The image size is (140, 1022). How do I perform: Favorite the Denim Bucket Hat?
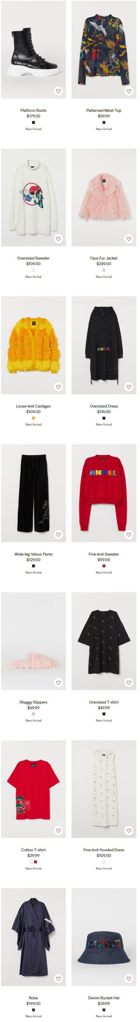pyautogui.click(x=129, y=978)
